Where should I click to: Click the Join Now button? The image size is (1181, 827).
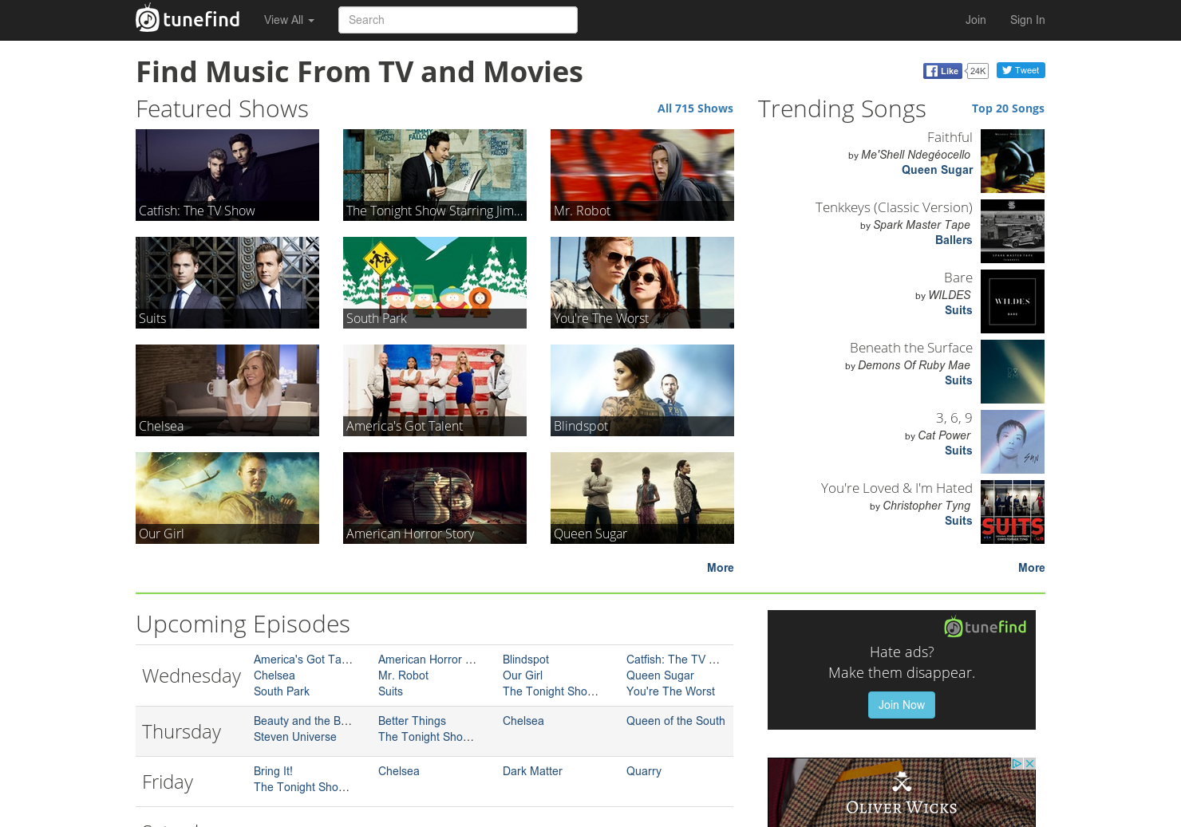pyautogui.click(x=902, y=705)
